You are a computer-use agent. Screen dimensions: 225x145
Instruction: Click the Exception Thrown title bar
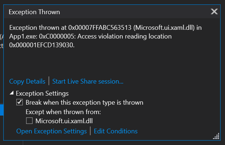pyautogui.click(x=112, y=12)
